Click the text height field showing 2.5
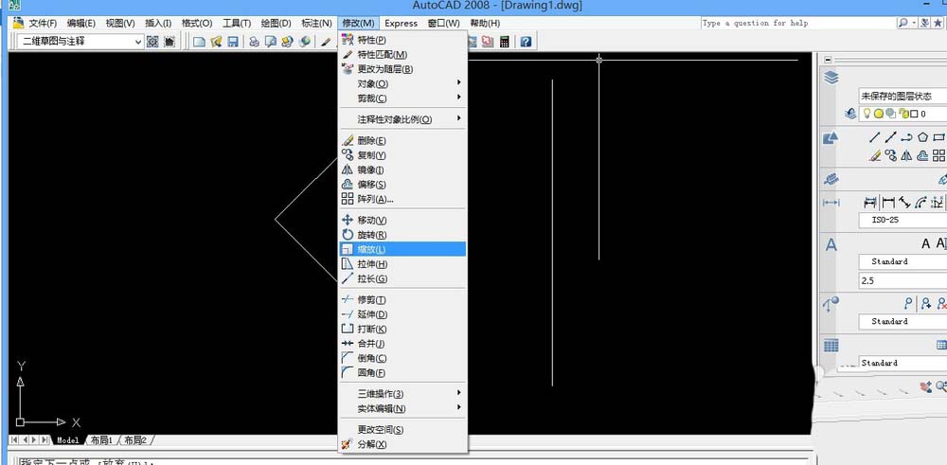Screen dimensions: 947x465 (x=902, y=281)
